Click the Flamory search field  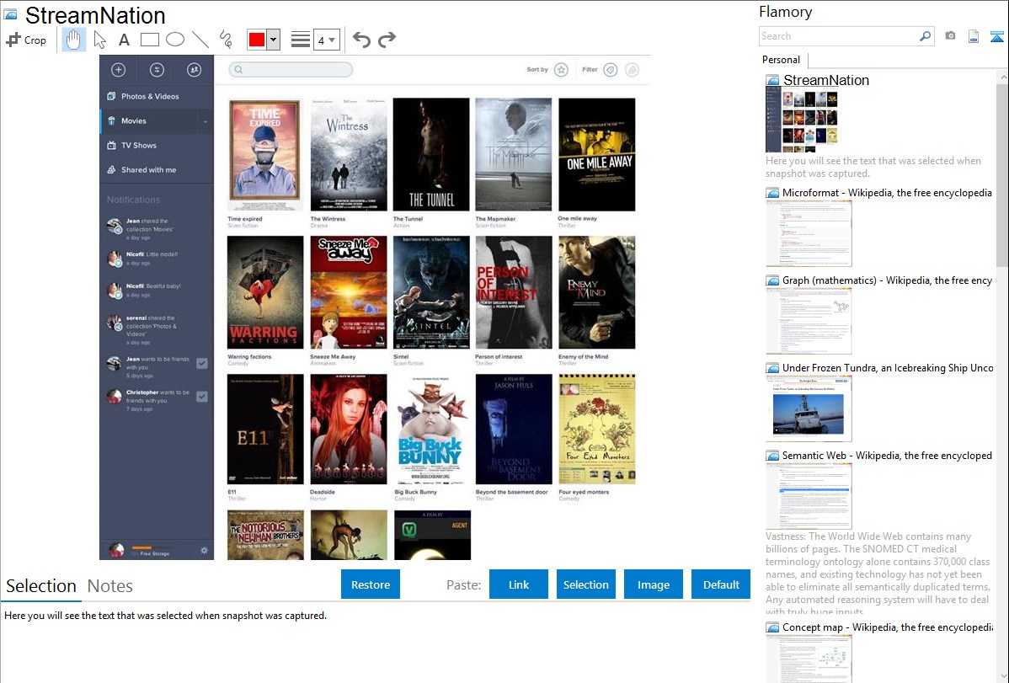839,36
